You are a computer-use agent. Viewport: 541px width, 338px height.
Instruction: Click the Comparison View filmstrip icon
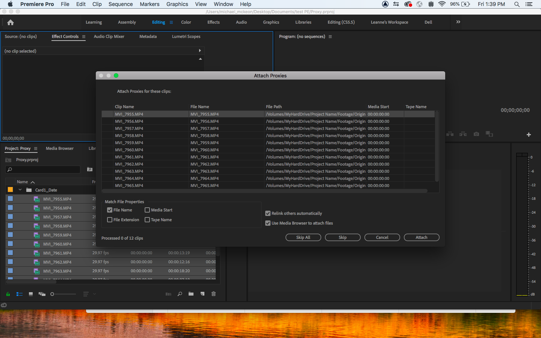[489, 134]
